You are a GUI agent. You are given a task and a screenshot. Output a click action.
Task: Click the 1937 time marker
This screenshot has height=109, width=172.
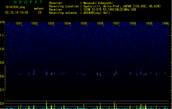point(116,23)
